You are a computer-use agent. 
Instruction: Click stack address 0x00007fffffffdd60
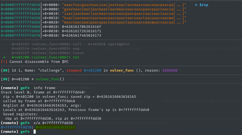coord(20,27)
